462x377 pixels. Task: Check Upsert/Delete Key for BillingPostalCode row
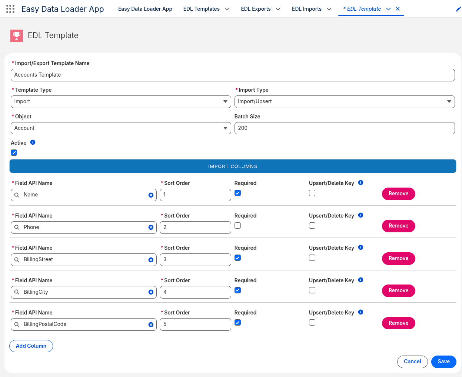tap(312, 323)
